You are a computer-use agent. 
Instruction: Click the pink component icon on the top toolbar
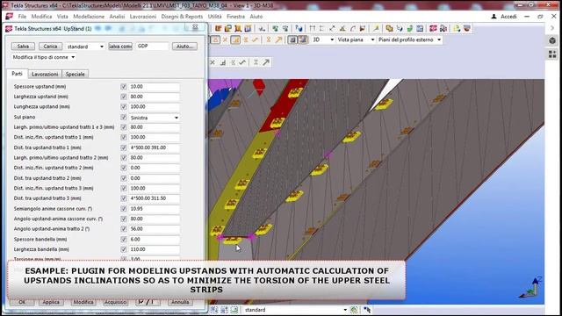(x=433, y=28)
